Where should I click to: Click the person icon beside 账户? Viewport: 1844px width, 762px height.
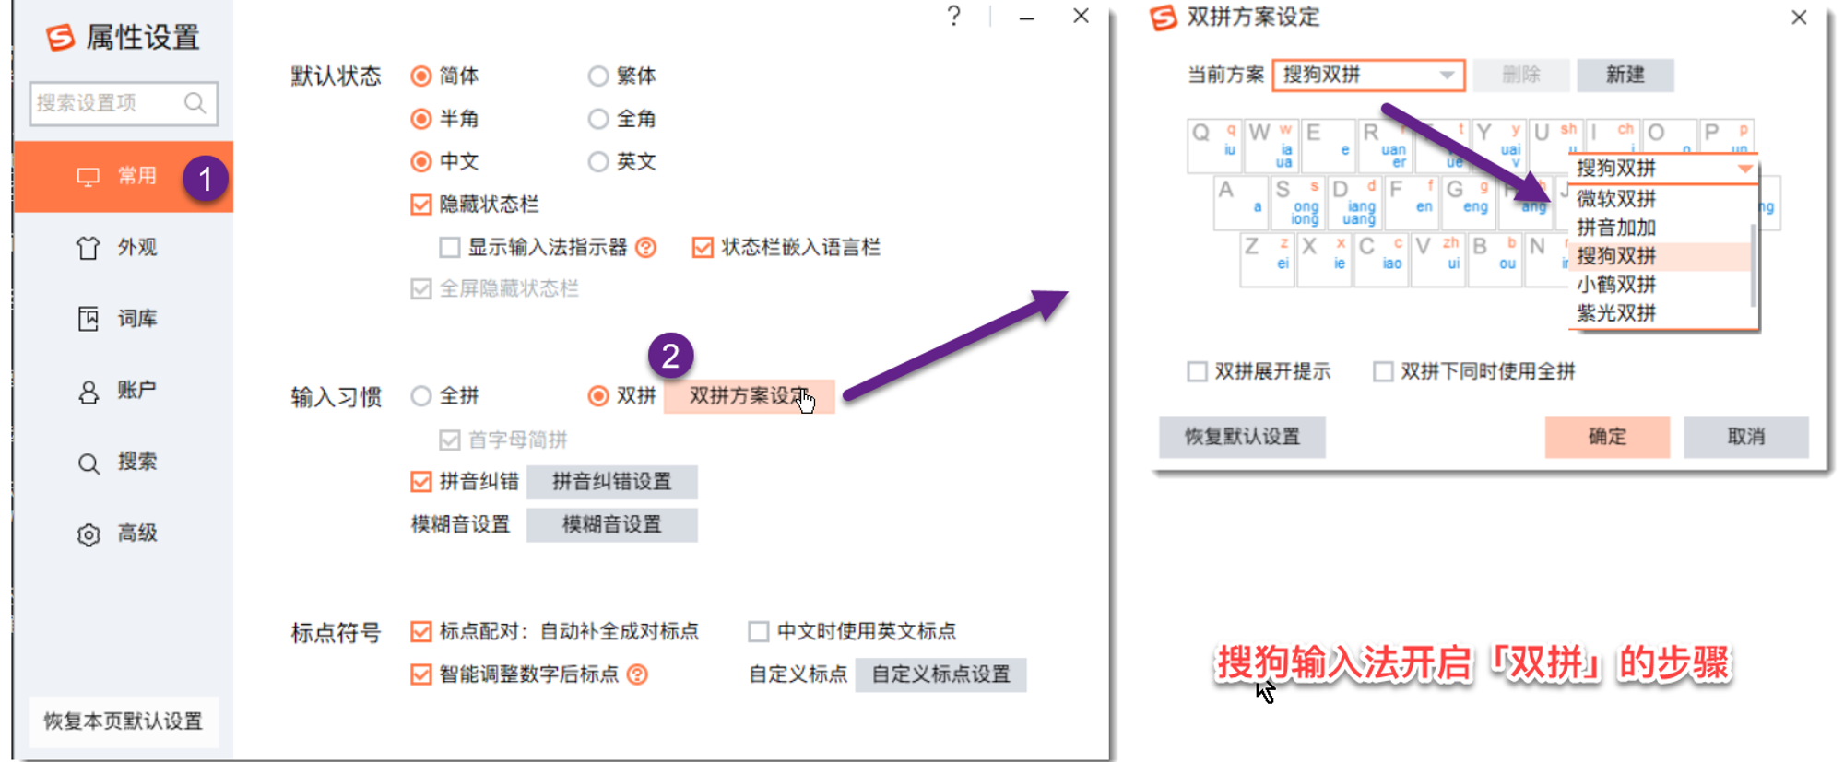(x=88, y=393)
